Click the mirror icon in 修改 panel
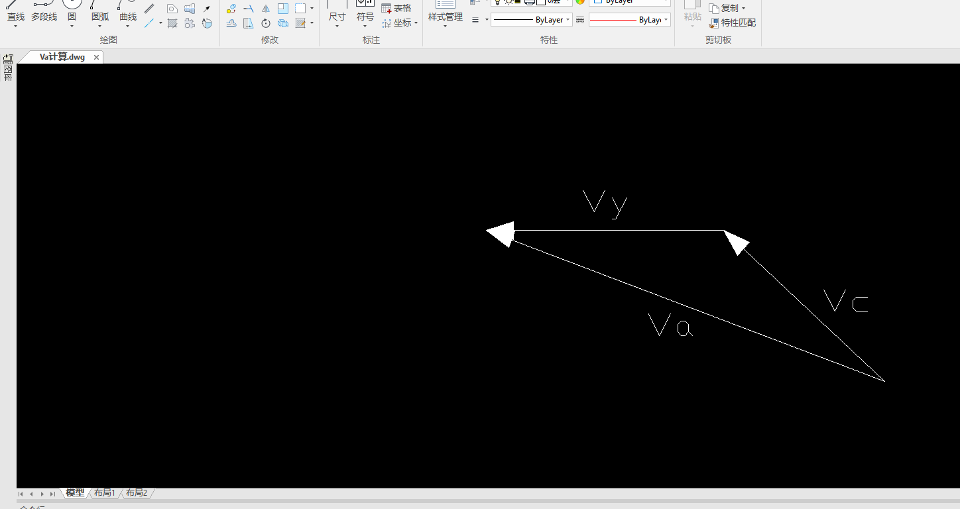This screenshot has height=509, width=960. click(x=266, y=9)
